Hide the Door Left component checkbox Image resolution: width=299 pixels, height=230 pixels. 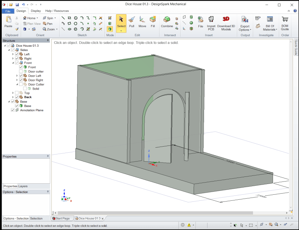(21, 76)
